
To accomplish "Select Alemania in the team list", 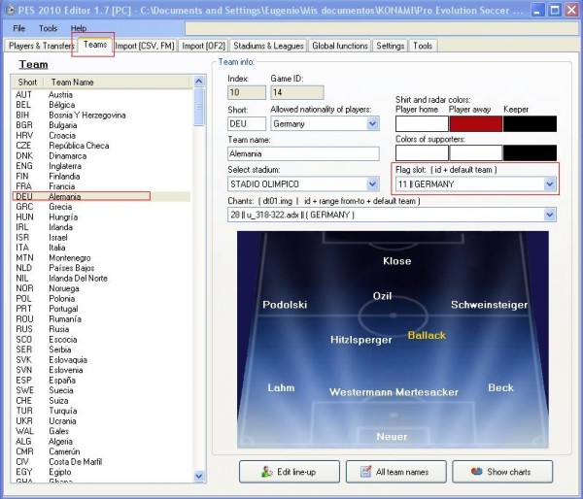I will [101, 196].
